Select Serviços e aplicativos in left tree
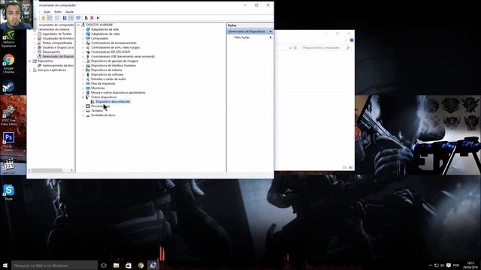 click(x=52, y=70)
